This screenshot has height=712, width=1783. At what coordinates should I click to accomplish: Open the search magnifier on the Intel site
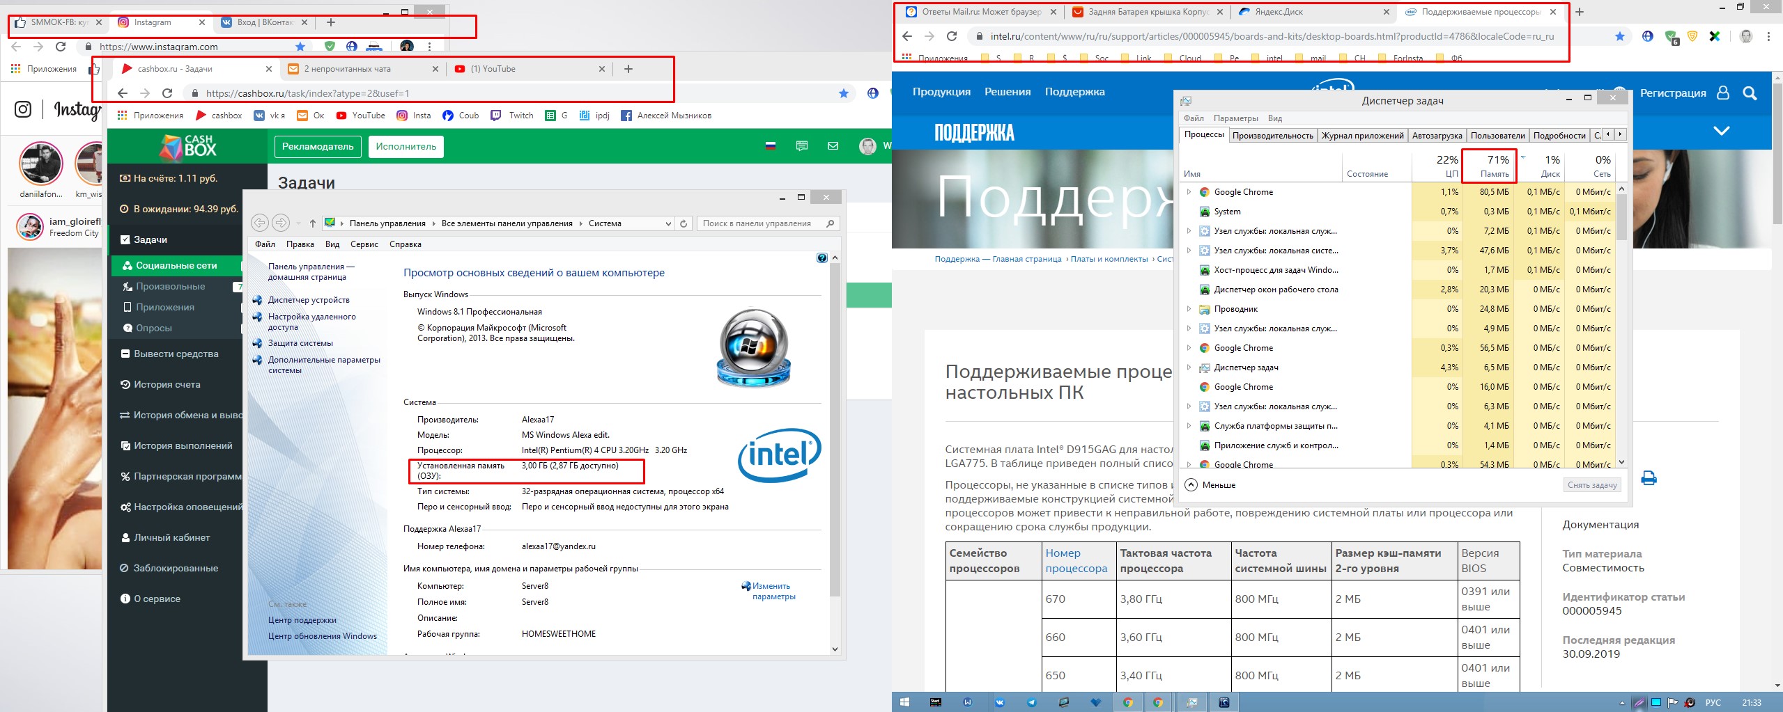coord(1750,93)
